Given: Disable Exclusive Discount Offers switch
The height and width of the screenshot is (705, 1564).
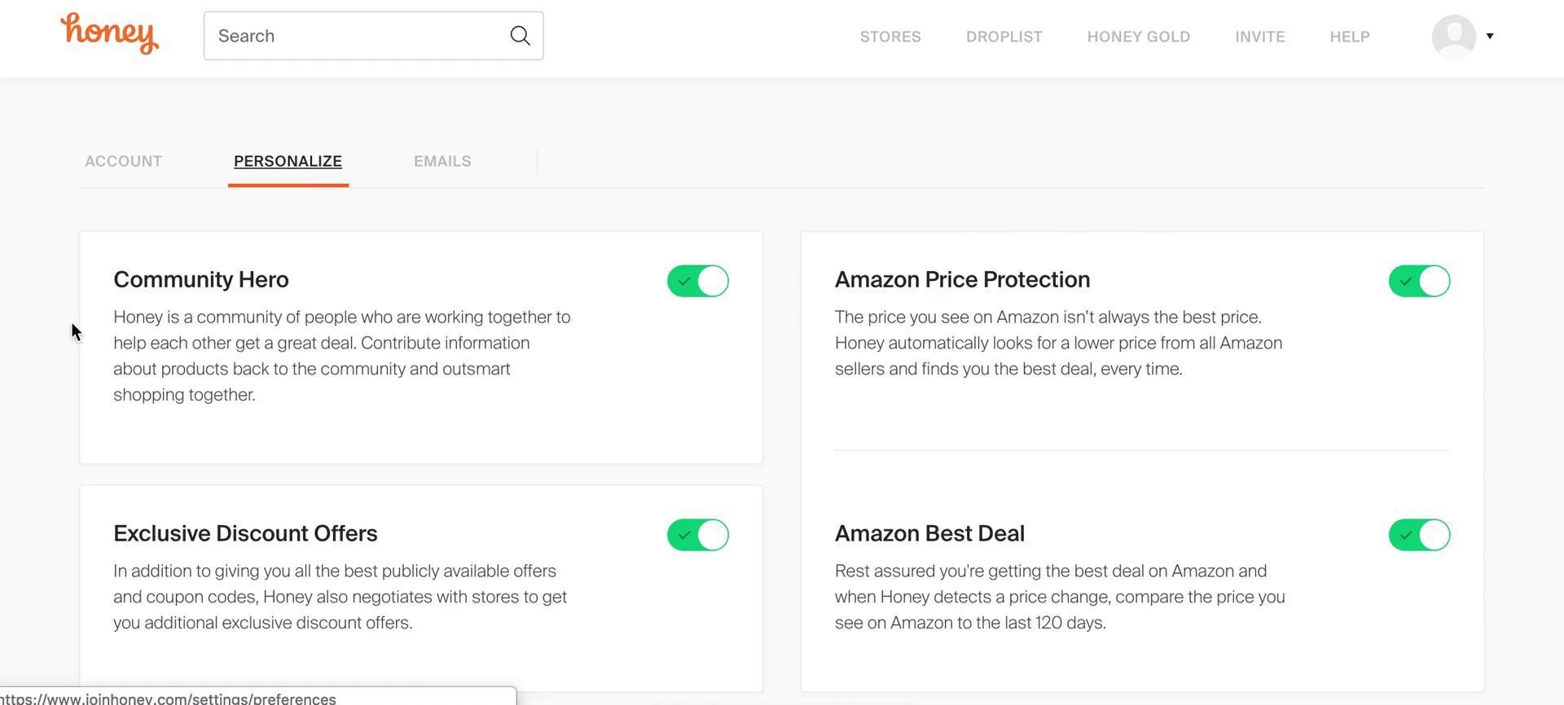Looking at the screenshot, I should click(x=698, y=535).
